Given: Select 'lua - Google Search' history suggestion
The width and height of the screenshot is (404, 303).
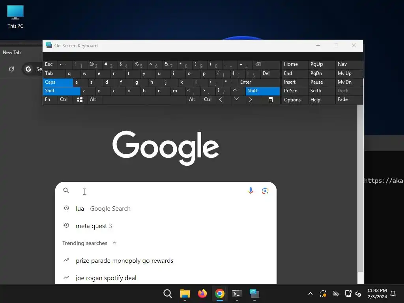Looking at the screenshot, I should 166,208.
